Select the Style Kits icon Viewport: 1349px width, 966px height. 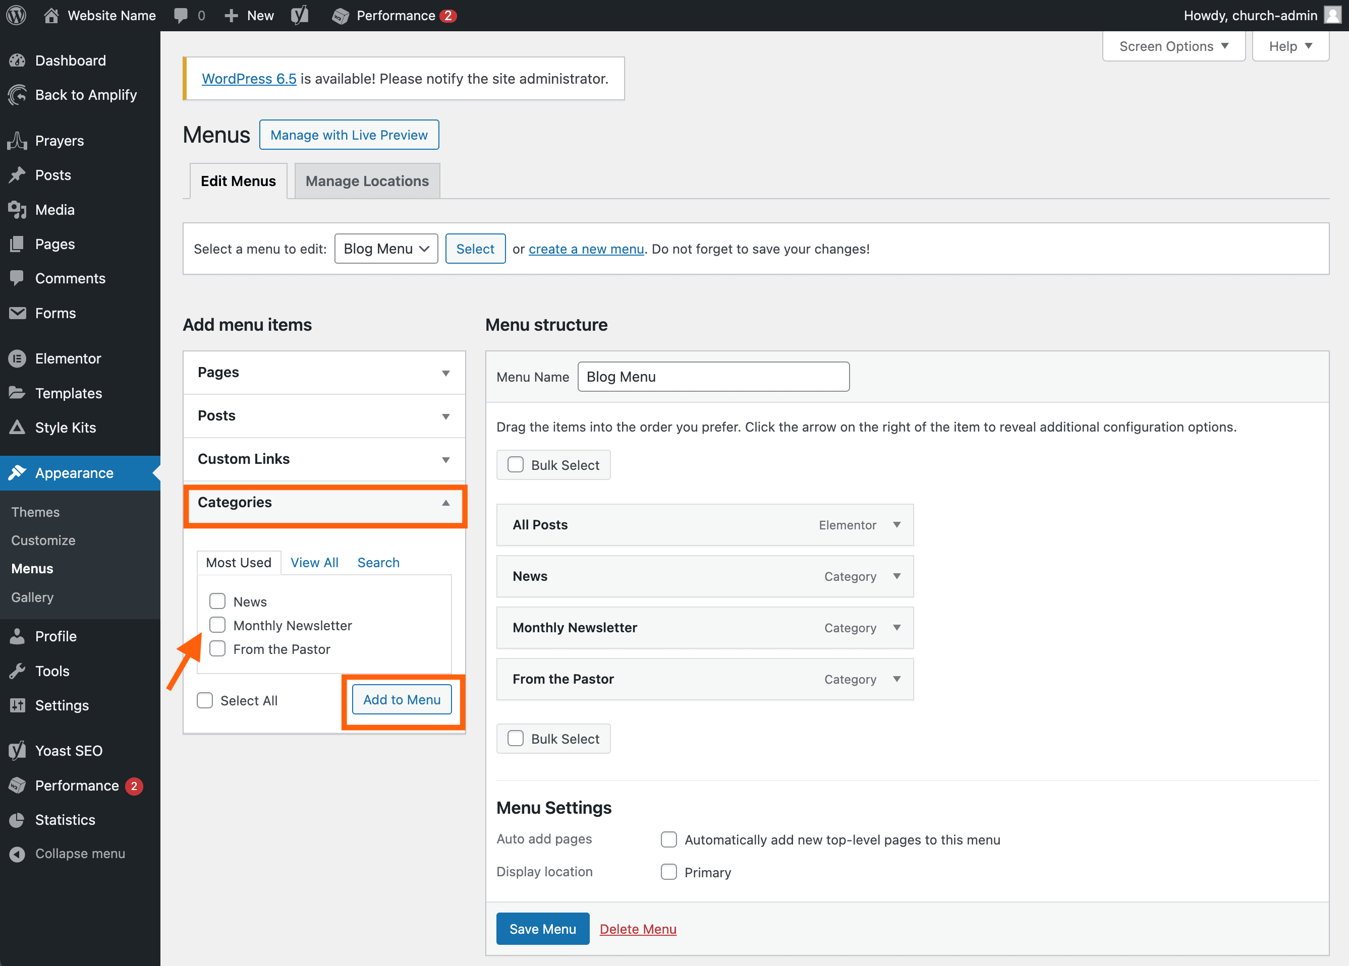pos(17,427)
